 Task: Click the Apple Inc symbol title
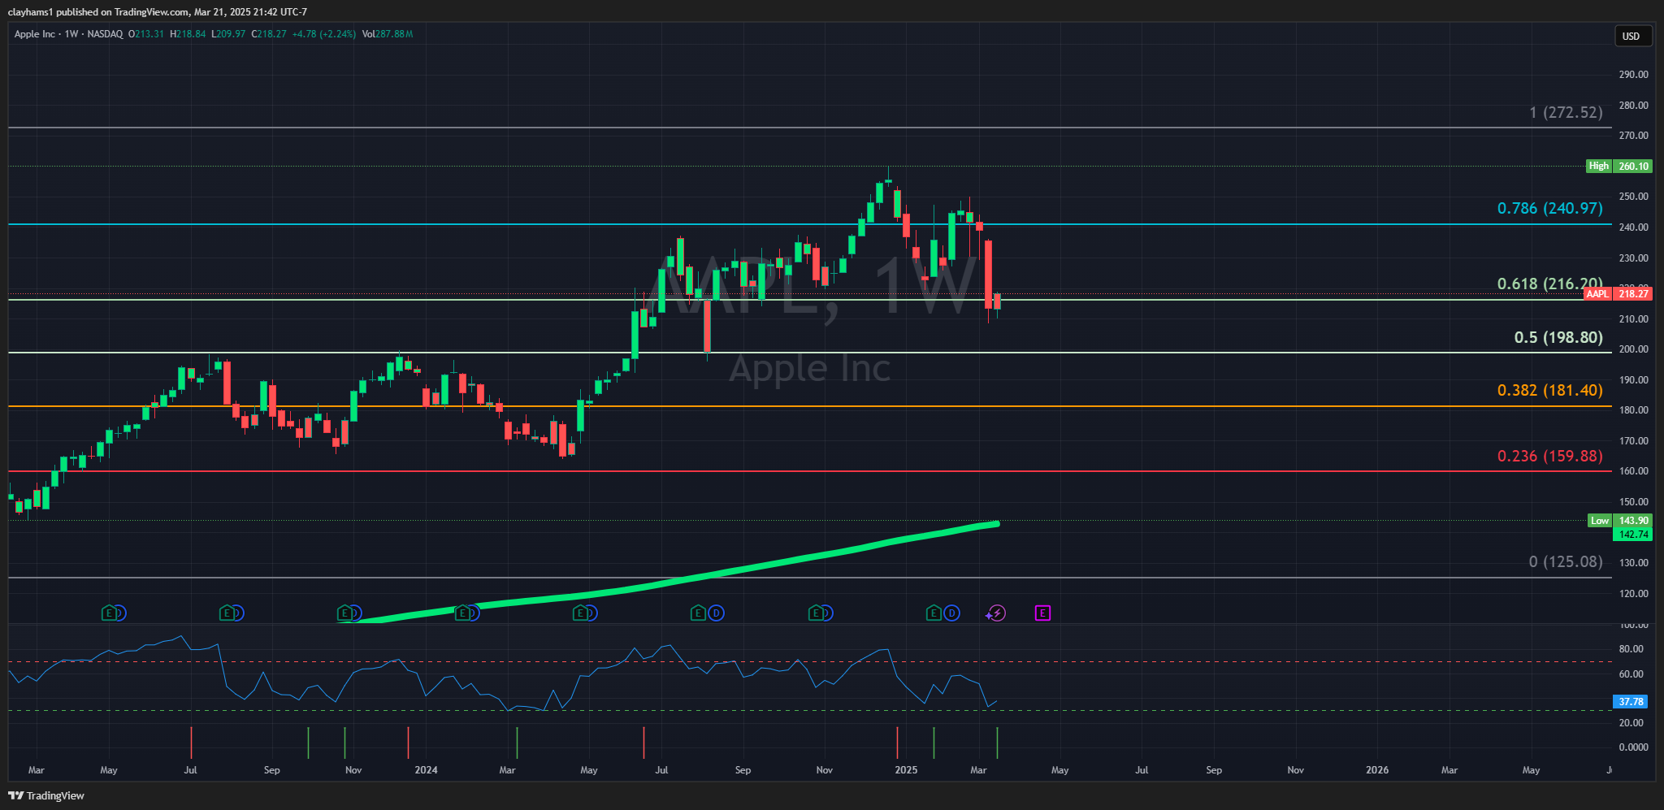coord(35,34)
